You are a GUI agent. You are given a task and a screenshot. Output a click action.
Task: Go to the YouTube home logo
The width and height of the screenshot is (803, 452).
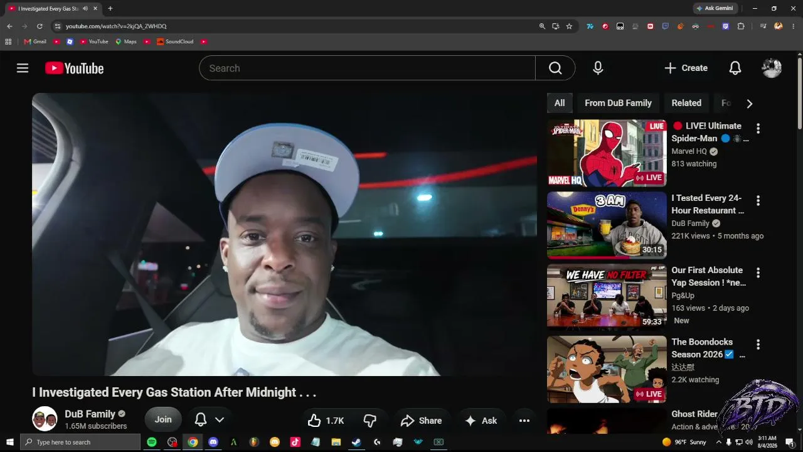(75, 68)
